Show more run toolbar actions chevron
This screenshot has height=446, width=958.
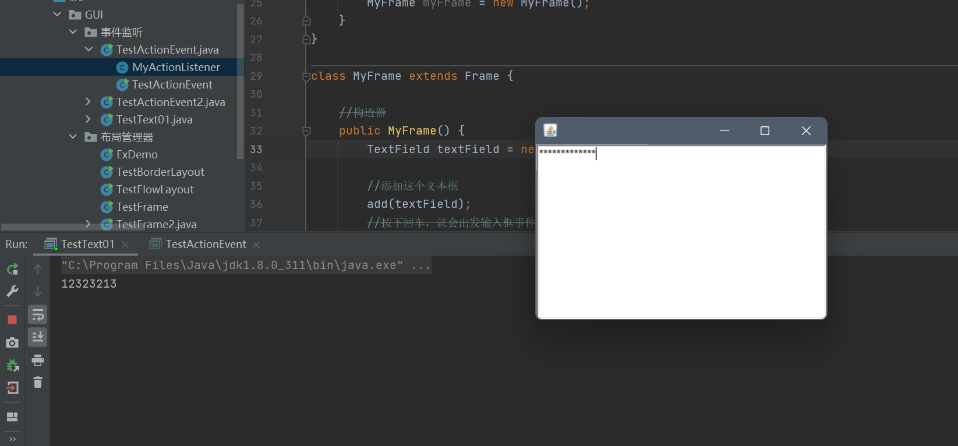tap(12, 439)
